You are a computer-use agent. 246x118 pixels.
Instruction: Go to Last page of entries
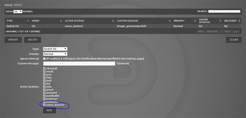click(236, 31)
